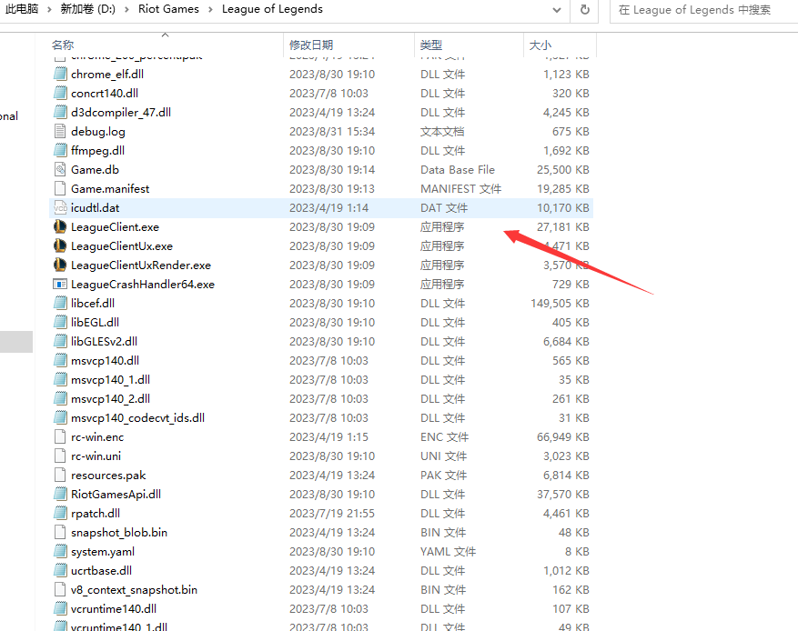Select the resources.pak file name
Viewport: 798px width, 631px height.
[108, 476]
